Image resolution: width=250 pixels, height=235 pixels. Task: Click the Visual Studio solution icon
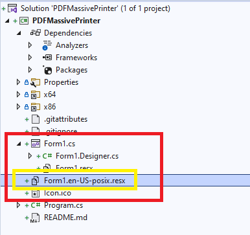click(x=12, y=8)
